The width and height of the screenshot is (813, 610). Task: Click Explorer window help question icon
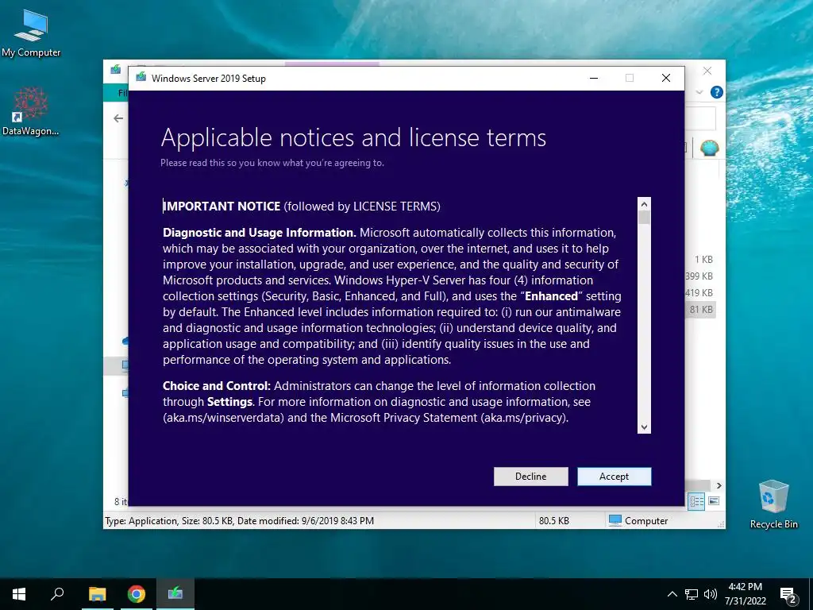click(717, 92)
